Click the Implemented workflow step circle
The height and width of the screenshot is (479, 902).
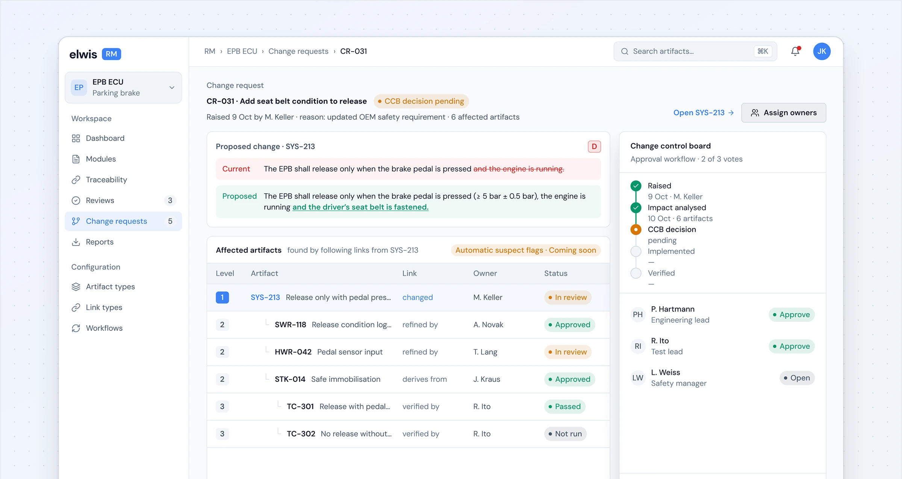tap(636, 251)
